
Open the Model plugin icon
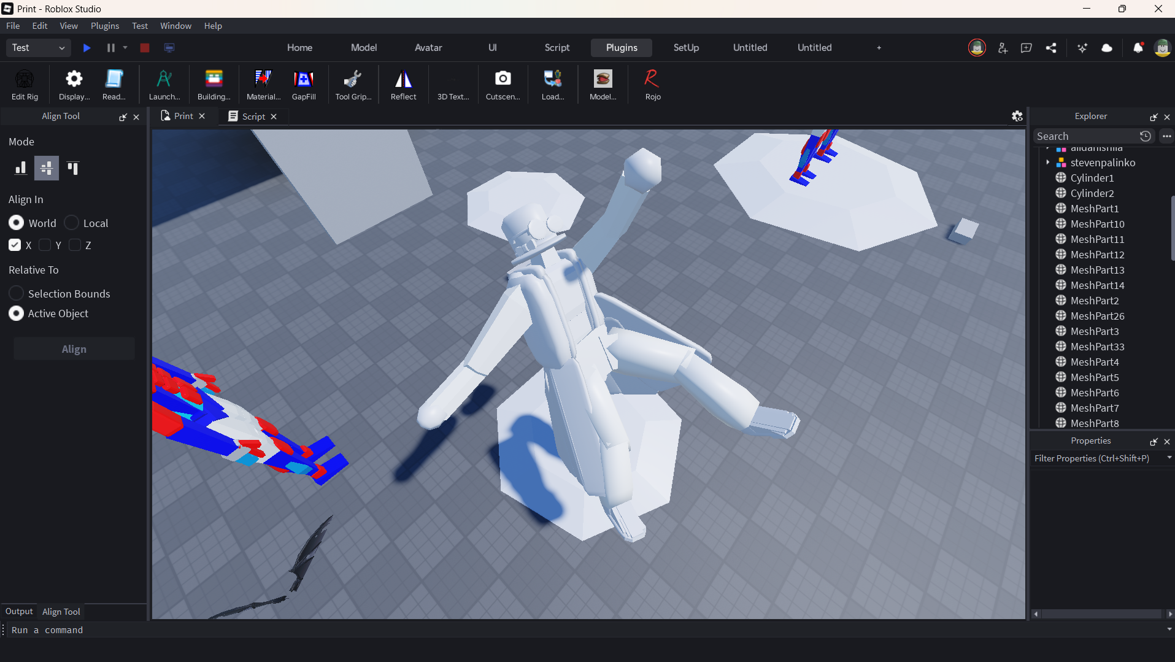coord(603,84)
